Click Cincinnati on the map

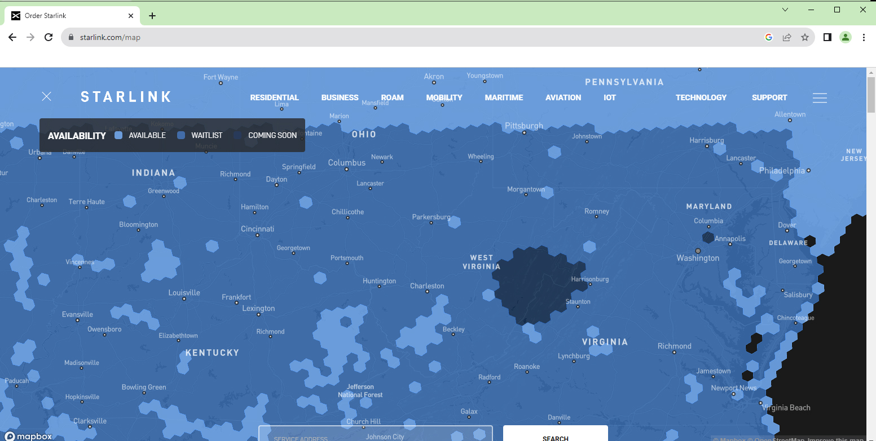[x=257, y=229]
